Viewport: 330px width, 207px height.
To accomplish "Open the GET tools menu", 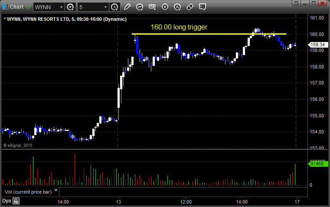I will coord(152,7).
